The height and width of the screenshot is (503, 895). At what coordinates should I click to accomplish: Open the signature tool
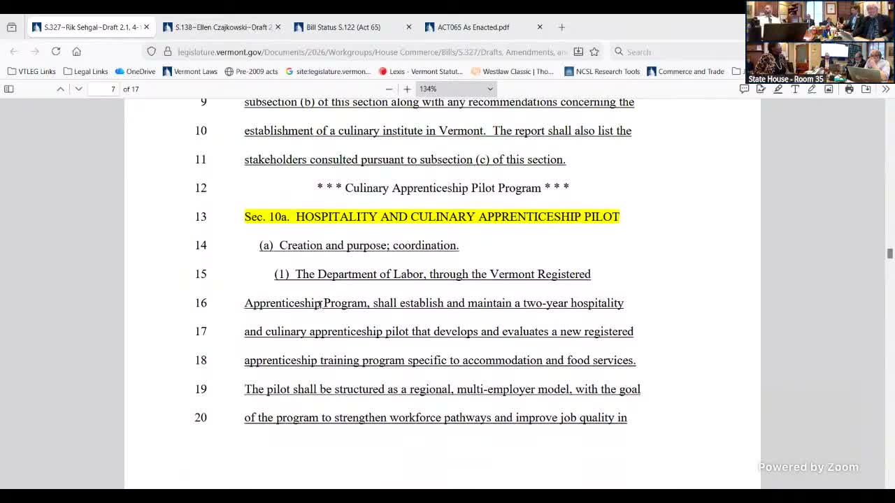coord(761,89)
